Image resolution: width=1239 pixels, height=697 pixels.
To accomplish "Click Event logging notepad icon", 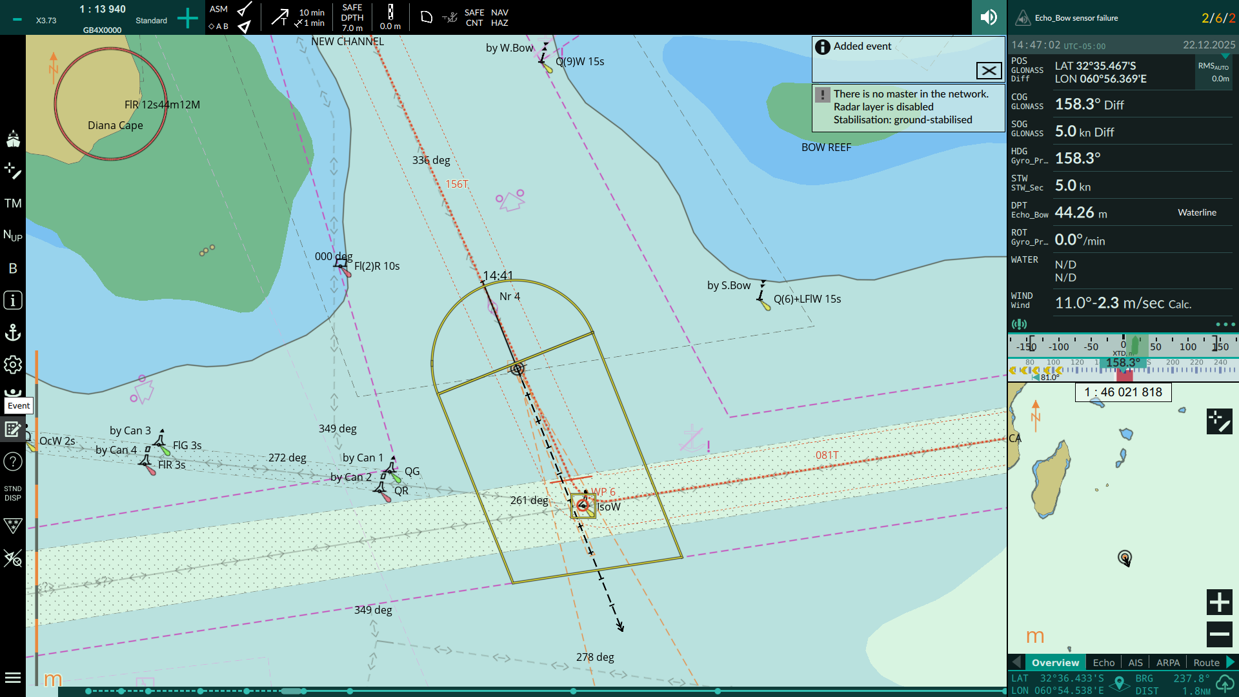I will pos(13,429).
